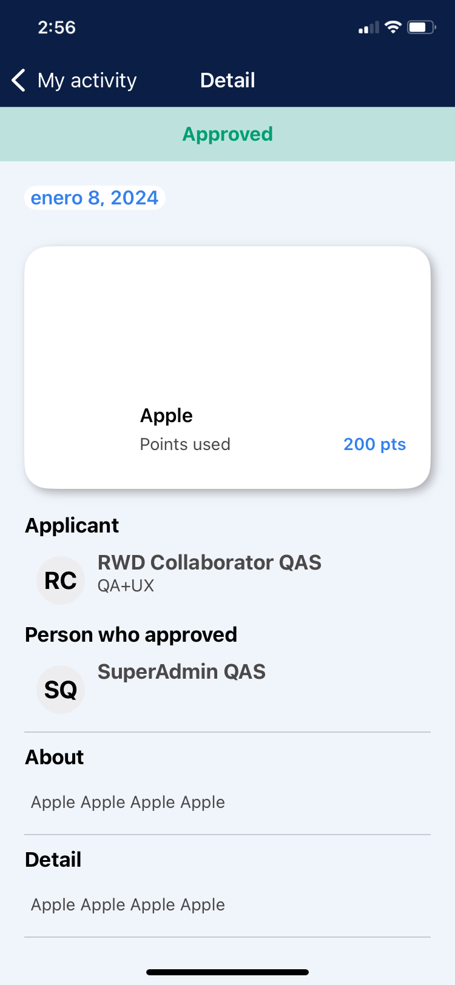Tap the About section heading

point(55,757)
